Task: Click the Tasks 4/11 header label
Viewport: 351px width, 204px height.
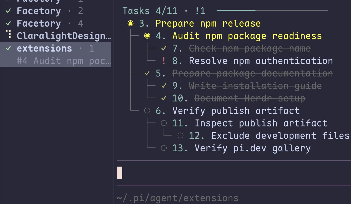Action: (150, 11)
